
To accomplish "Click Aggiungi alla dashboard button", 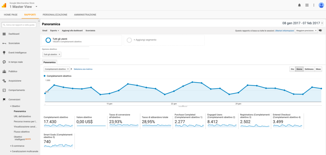I will [72, 30].
